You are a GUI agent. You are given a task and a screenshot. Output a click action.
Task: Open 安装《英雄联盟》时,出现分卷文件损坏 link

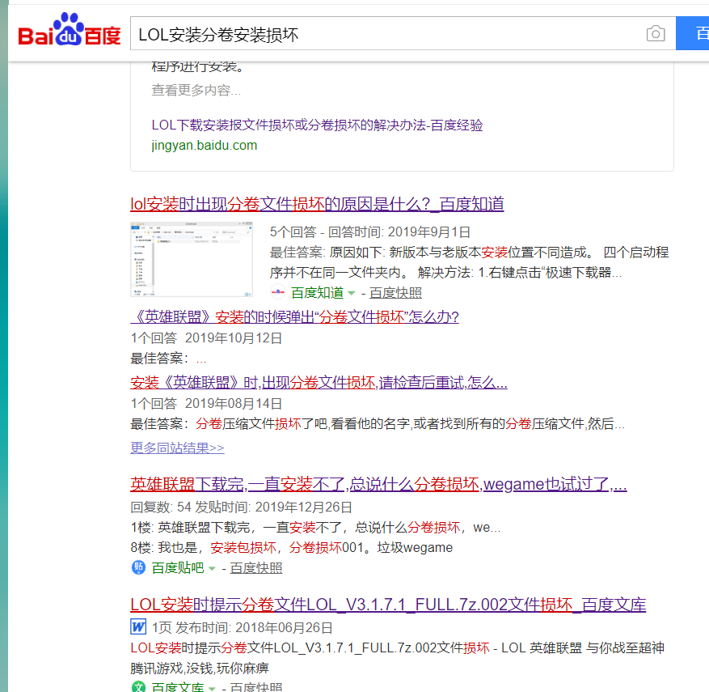319,383
